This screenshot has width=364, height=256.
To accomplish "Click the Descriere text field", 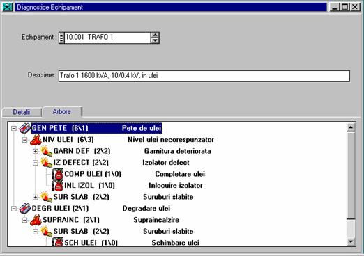I will point(204,76).
